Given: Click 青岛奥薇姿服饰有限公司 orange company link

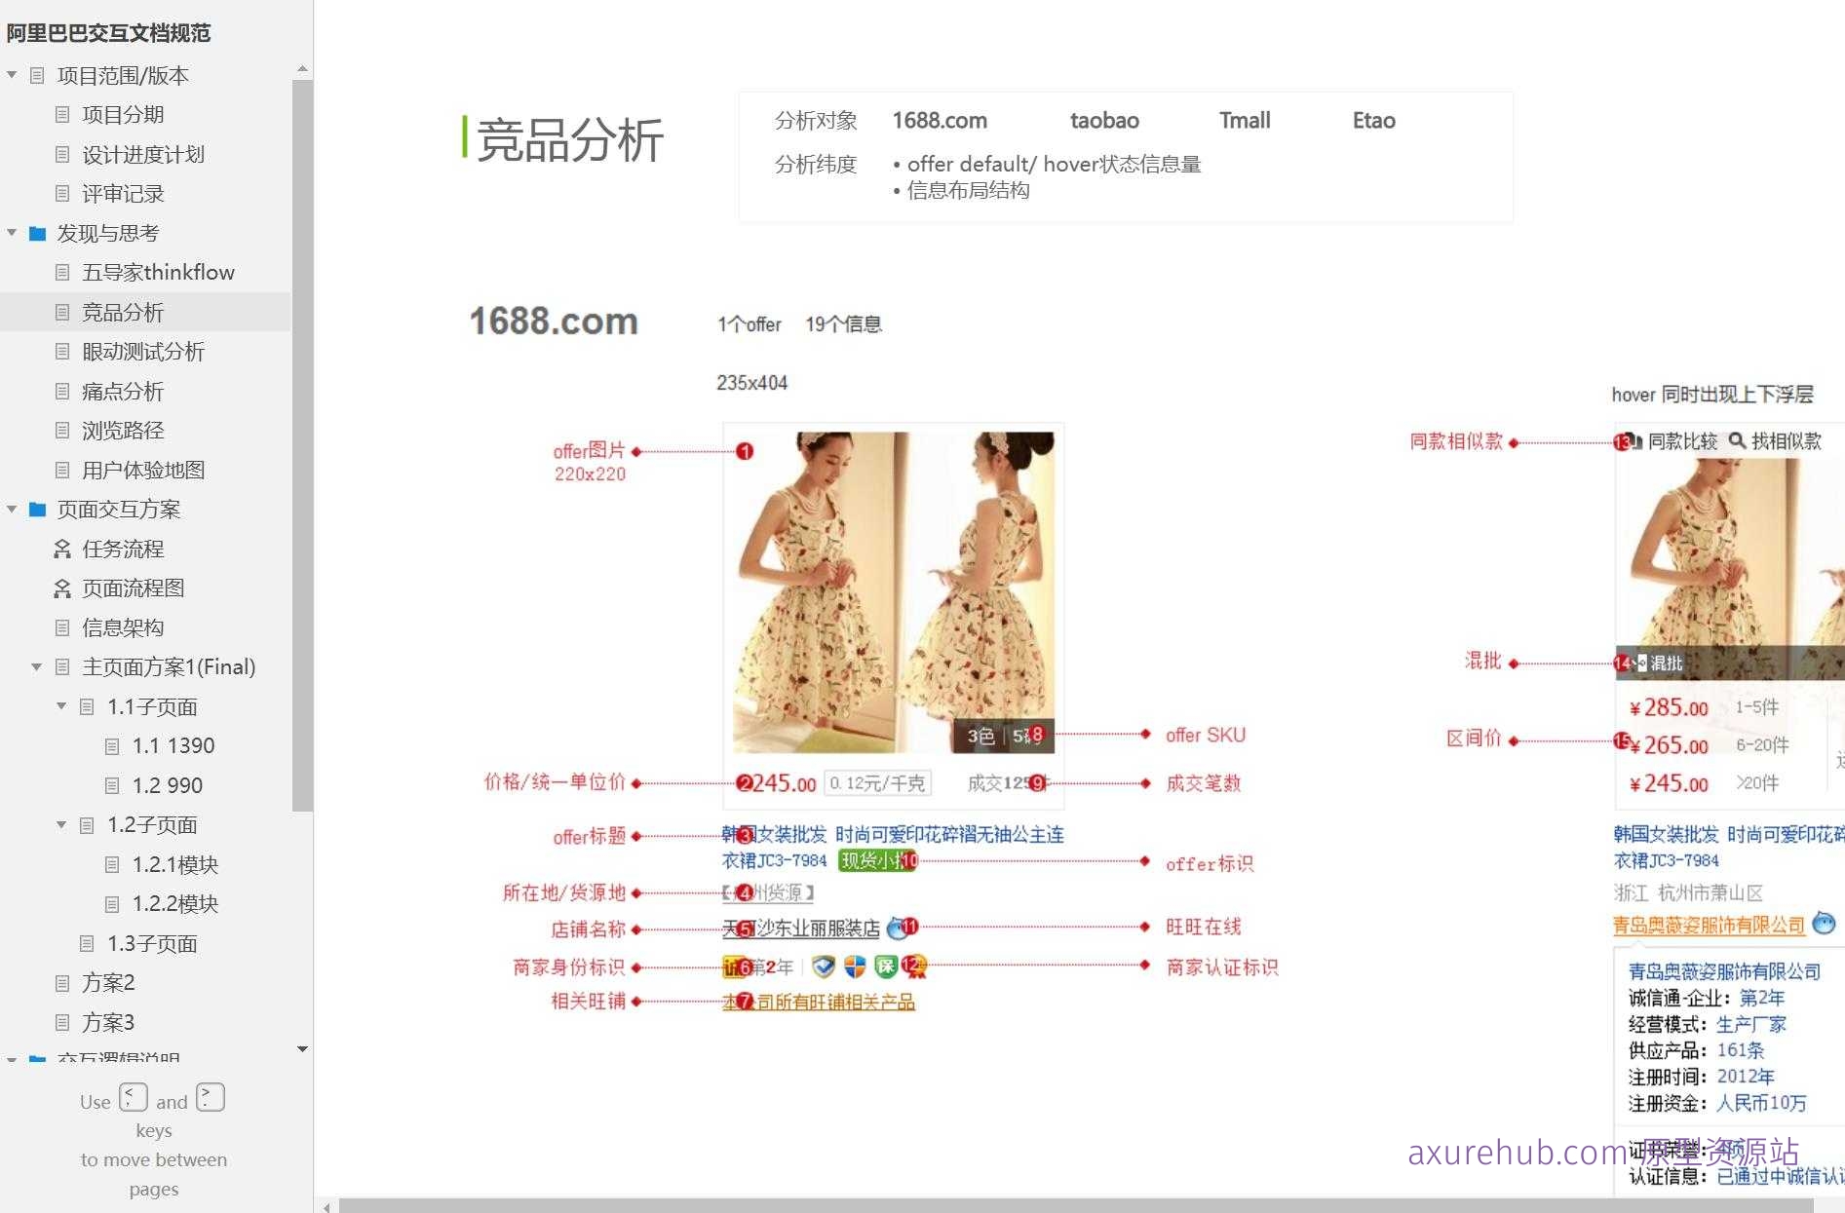Looking at the screenshot, I should (x=1710, y=925).
